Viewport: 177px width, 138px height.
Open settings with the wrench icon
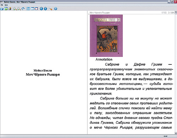coord(51,9)
